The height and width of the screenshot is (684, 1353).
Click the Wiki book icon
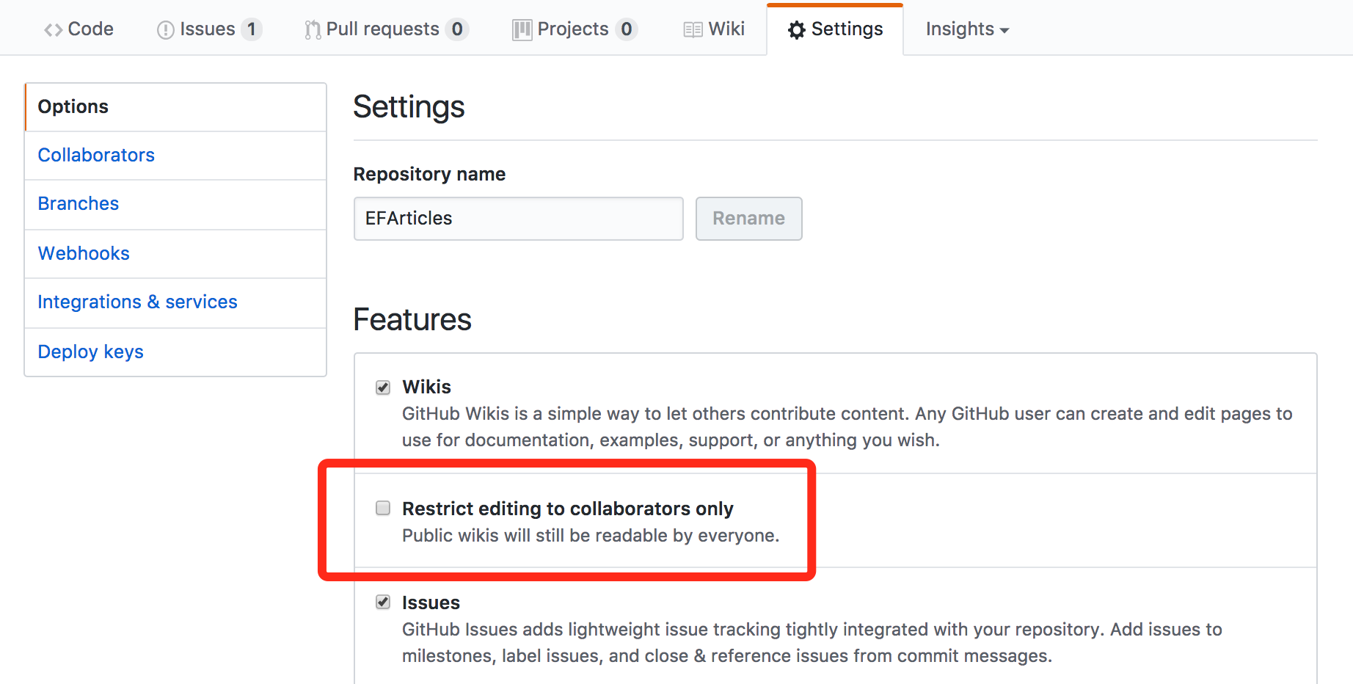(693, 29)
